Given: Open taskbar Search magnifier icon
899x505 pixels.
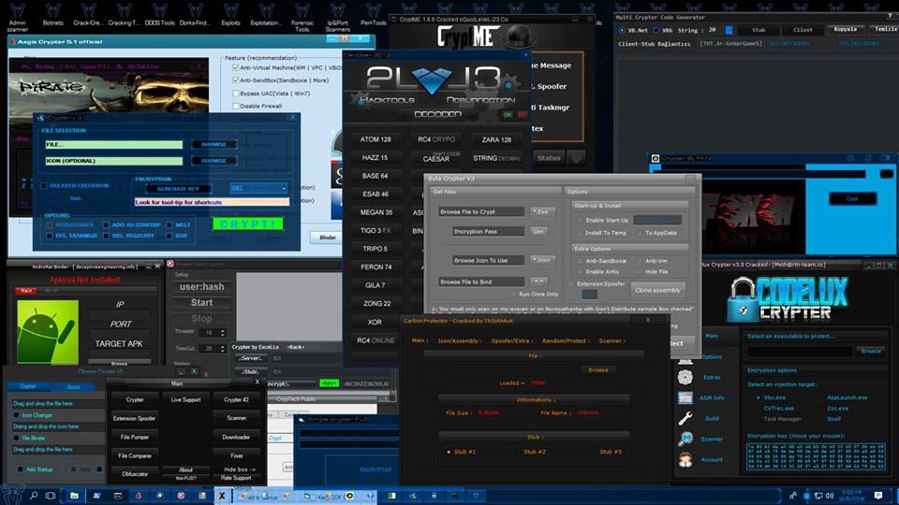Looking at the screenshot, I should point(34,496).
